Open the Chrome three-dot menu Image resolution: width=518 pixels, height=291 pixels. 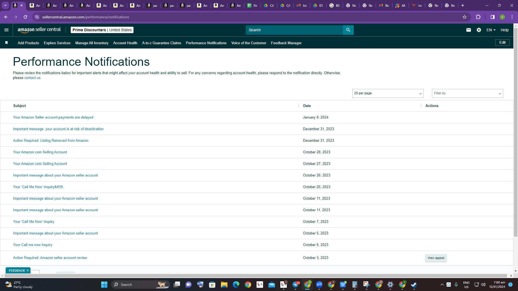click(x=512, y=17)
